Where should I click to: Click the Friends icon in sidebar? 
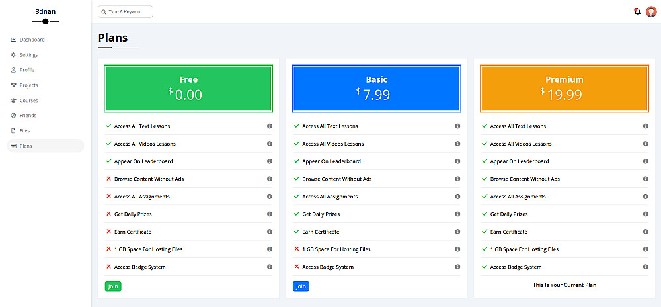point(13,116)
